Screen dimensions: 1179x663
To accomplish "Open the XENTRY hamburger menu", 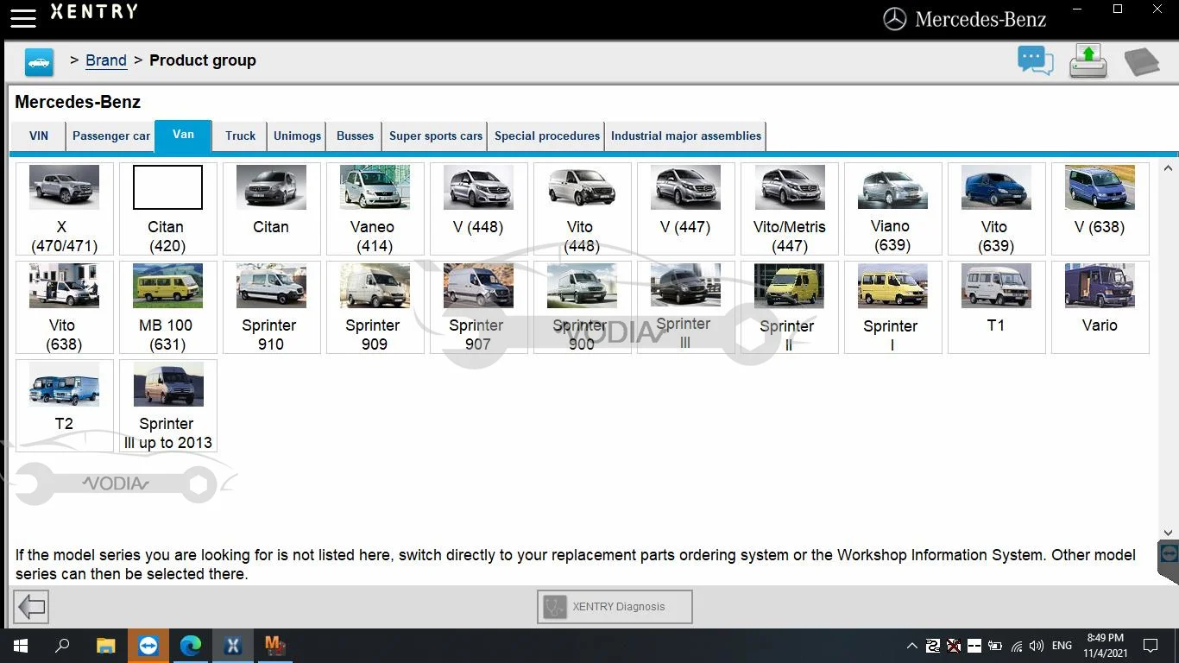I will 23,17.
